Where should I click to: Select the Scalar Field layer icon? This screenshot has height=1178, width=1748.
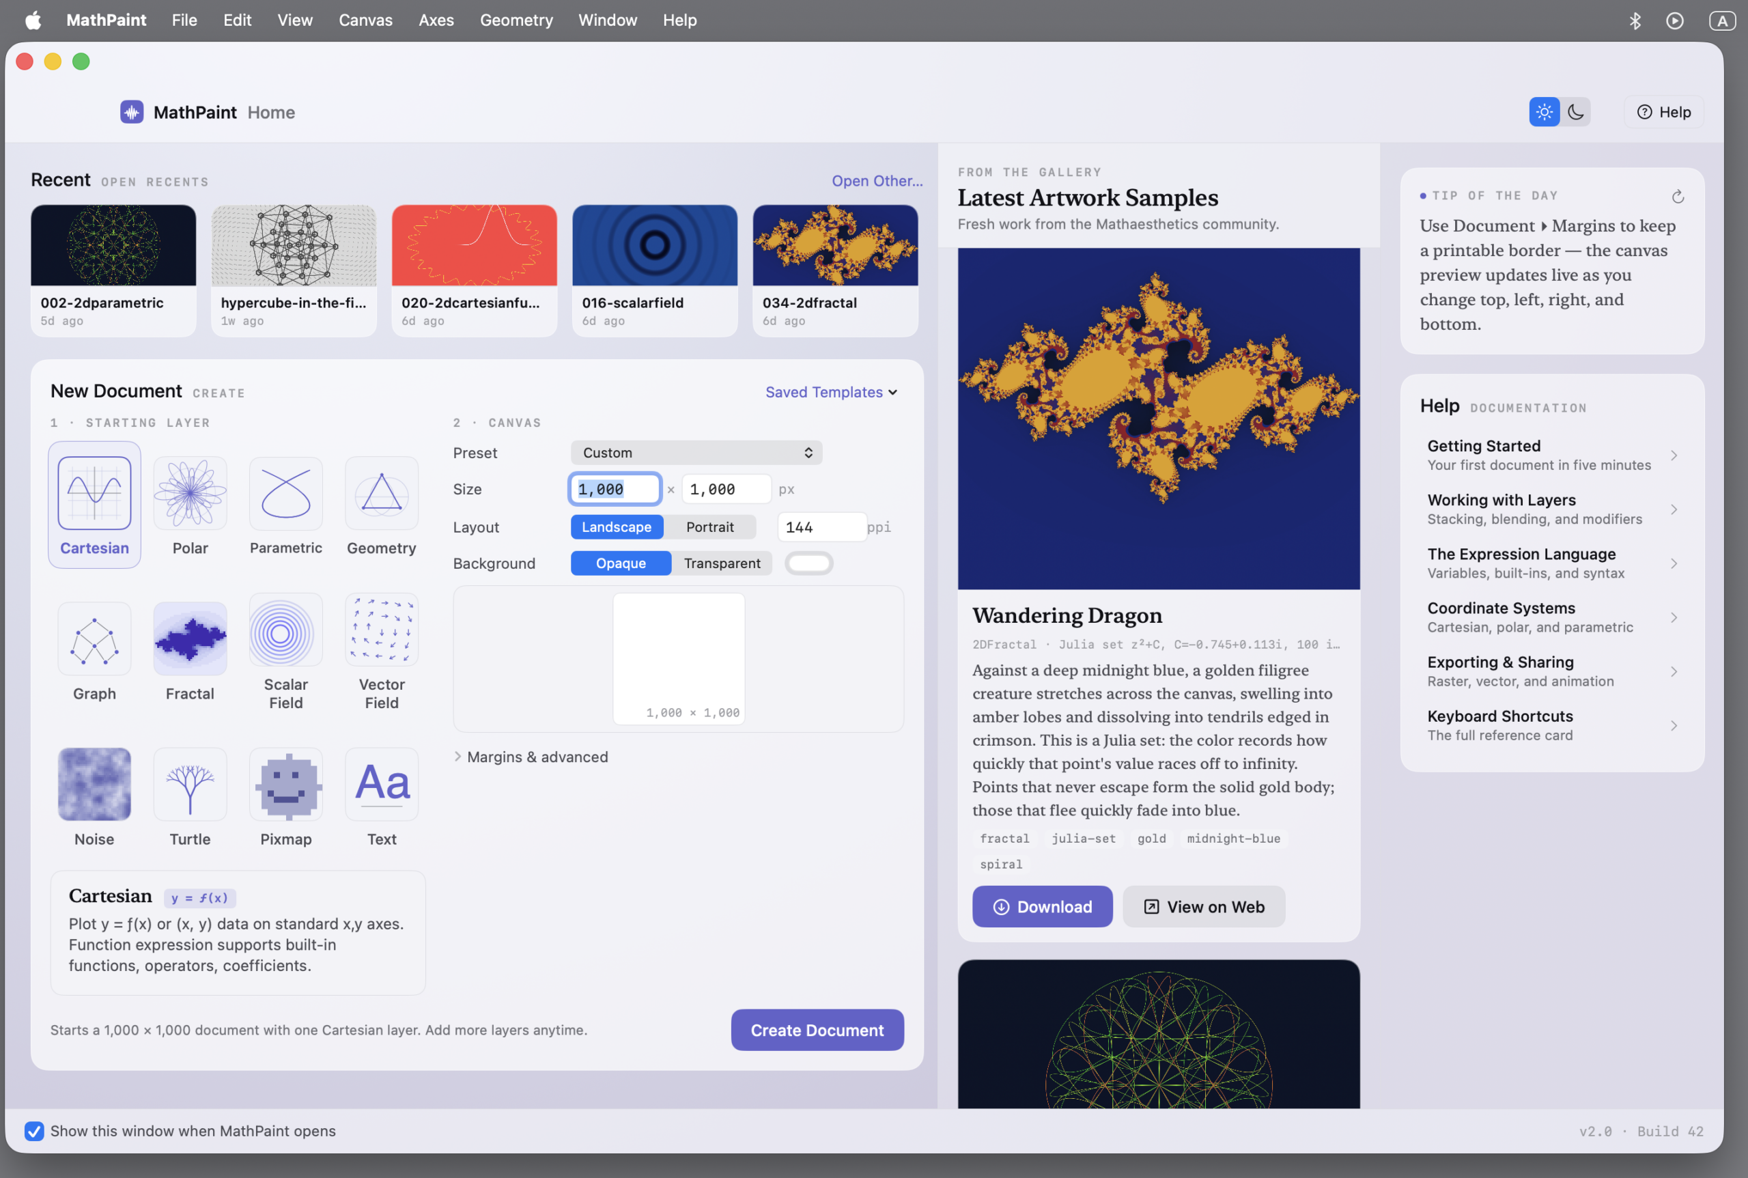[285, 630]
